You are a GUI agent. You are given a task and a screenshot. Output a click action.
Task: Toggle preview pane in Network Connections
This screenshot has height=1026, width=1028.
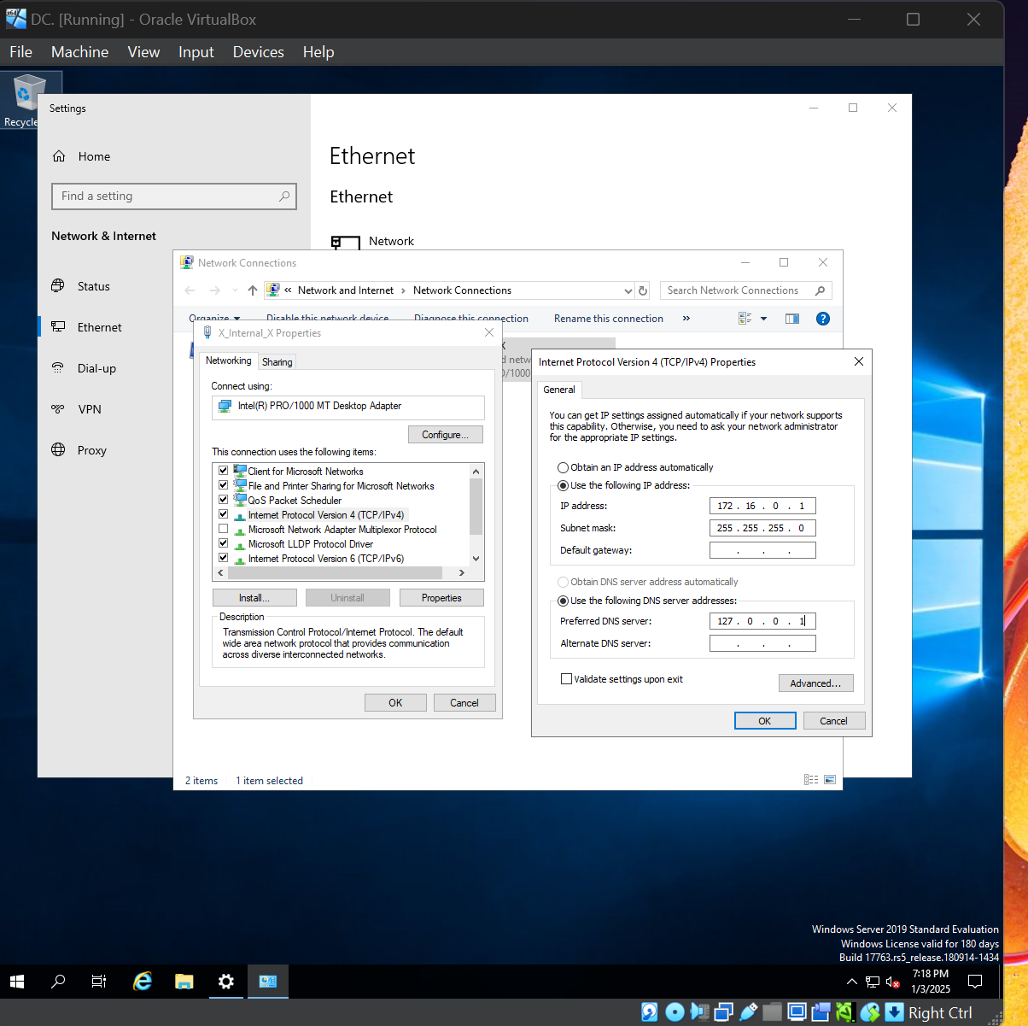[x=792, y=319]
